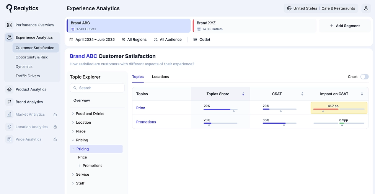Click the Price Impact on CSAT red bar
This screenshot has height=194, width=375.
326,109
